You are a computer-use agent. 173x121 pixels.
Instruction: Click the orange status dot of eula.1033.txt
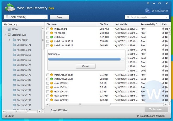coord(52,83)
